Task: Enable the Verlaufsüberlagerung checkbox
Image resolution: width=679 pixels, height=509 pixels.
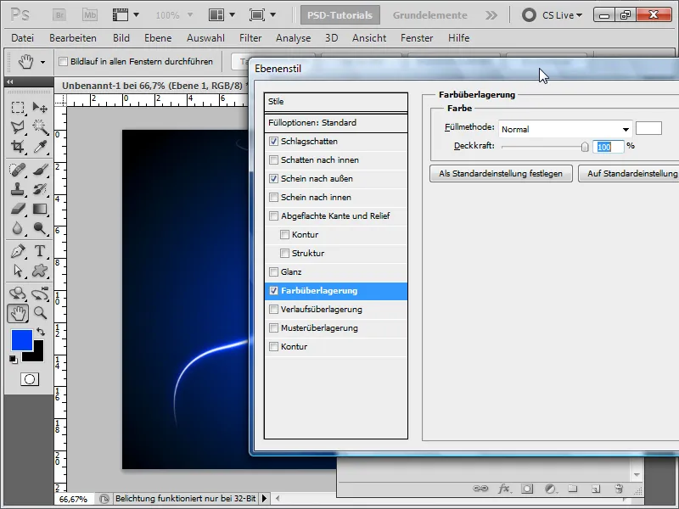Action: click(273, 309)
